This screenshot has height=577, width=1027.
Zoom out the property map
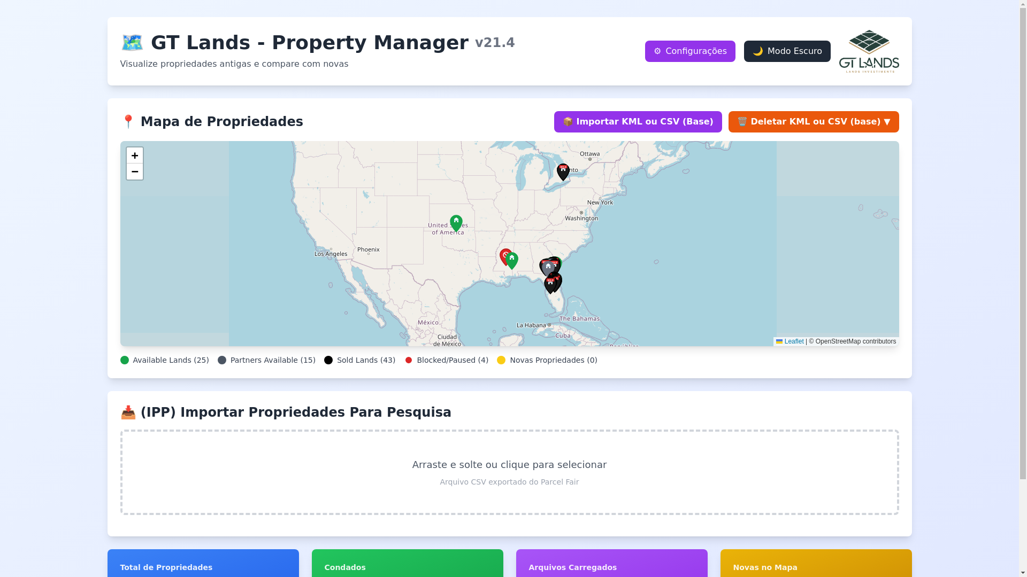point(135,172)
